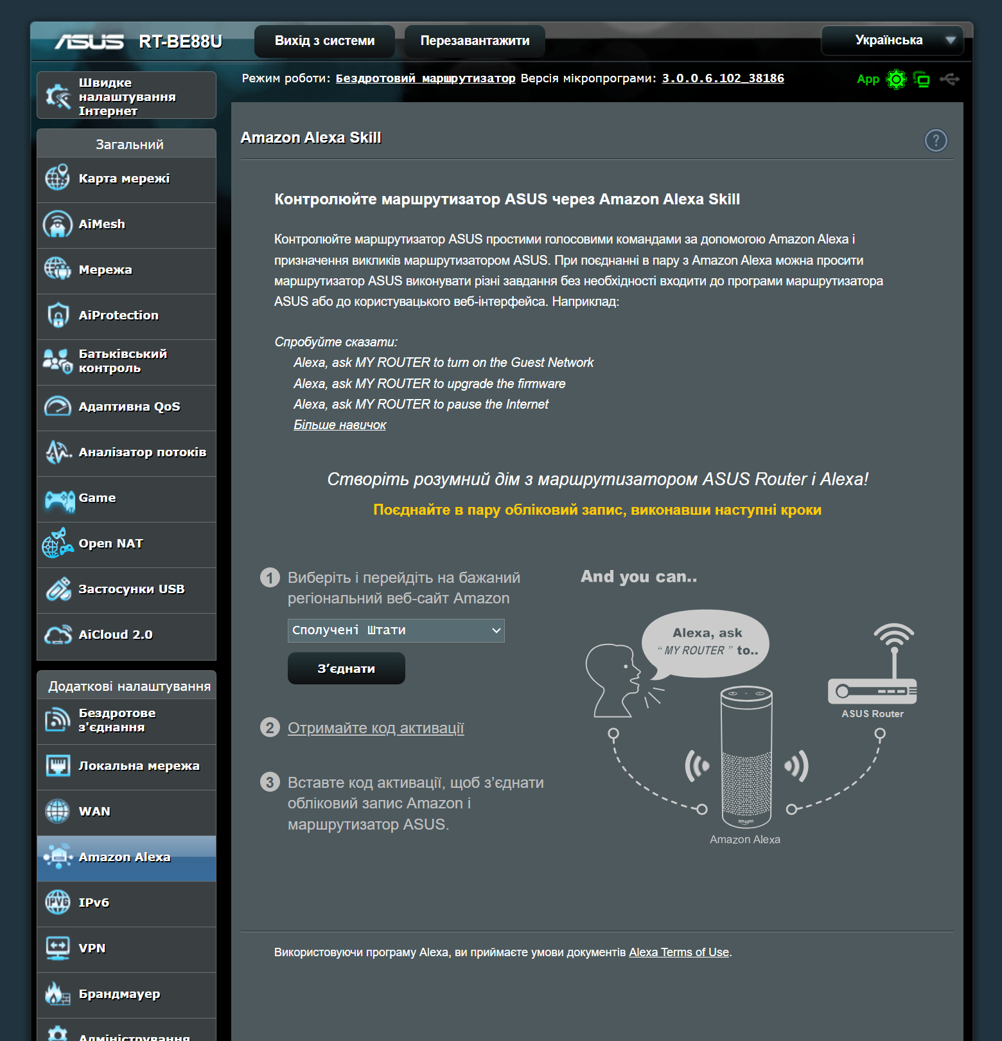Viewport: 1002px width, 1041px height.
Task: Click the WAN globe icon
Action: (x=57, y=811)
